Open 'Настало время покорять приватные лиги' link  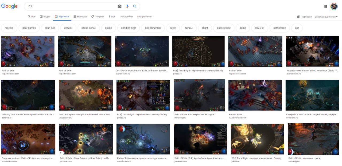85,114
